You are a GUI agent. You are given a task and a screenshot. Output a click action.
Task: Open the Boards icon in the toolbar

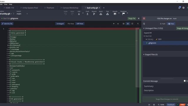(115, 14)
